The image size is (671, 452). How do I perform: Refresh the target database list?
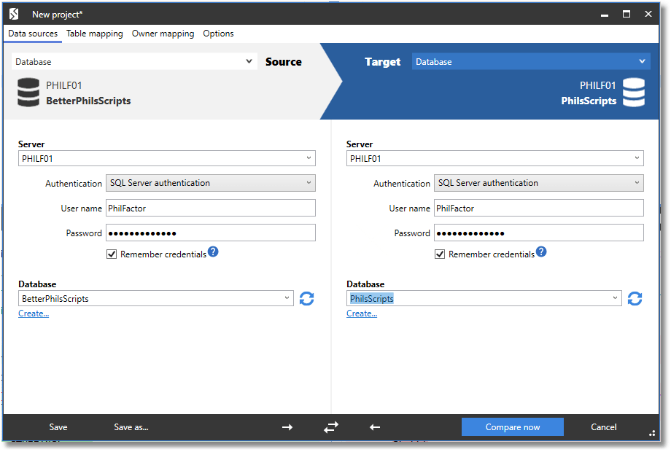pyautogui.click(x=635, y=298)
